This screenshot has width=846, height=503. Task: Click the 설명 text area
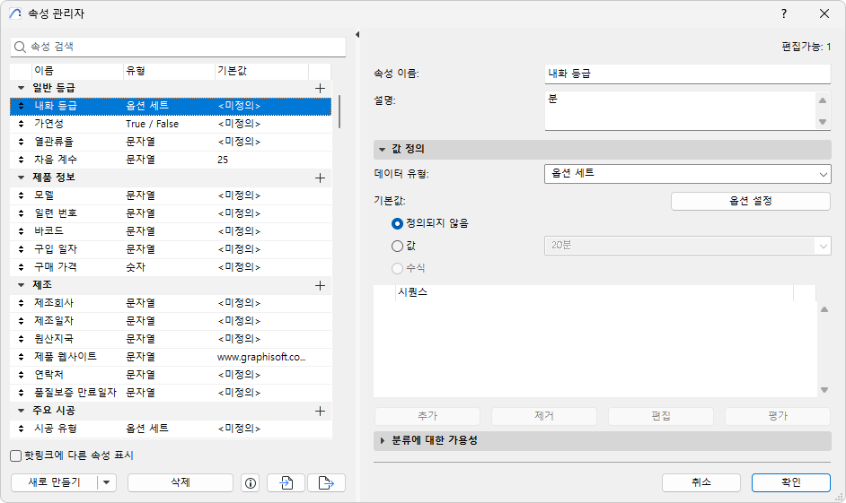tap(681, 111)
